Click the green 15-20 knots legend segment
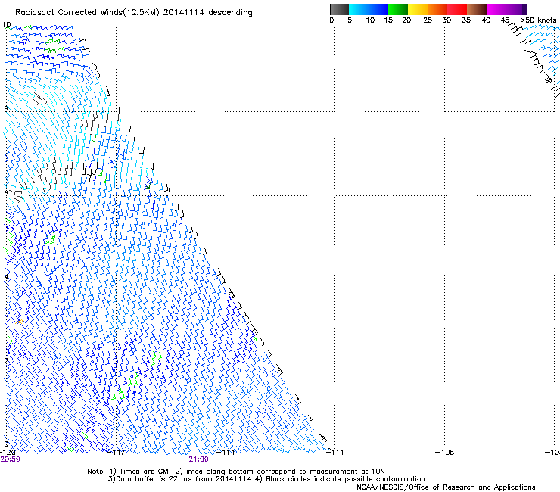Screen dimensions: 560x492 (x=398, y=9)
